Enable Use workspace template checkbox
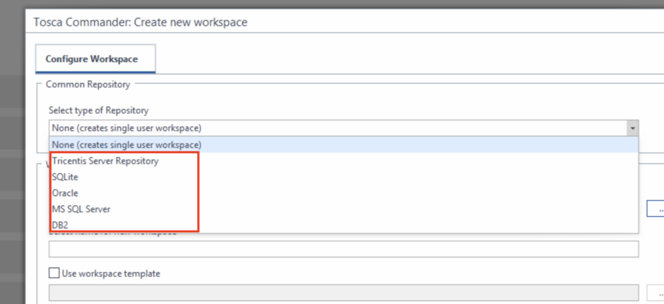The height and width of the screenshot is (304, 664). coord(54,273)
